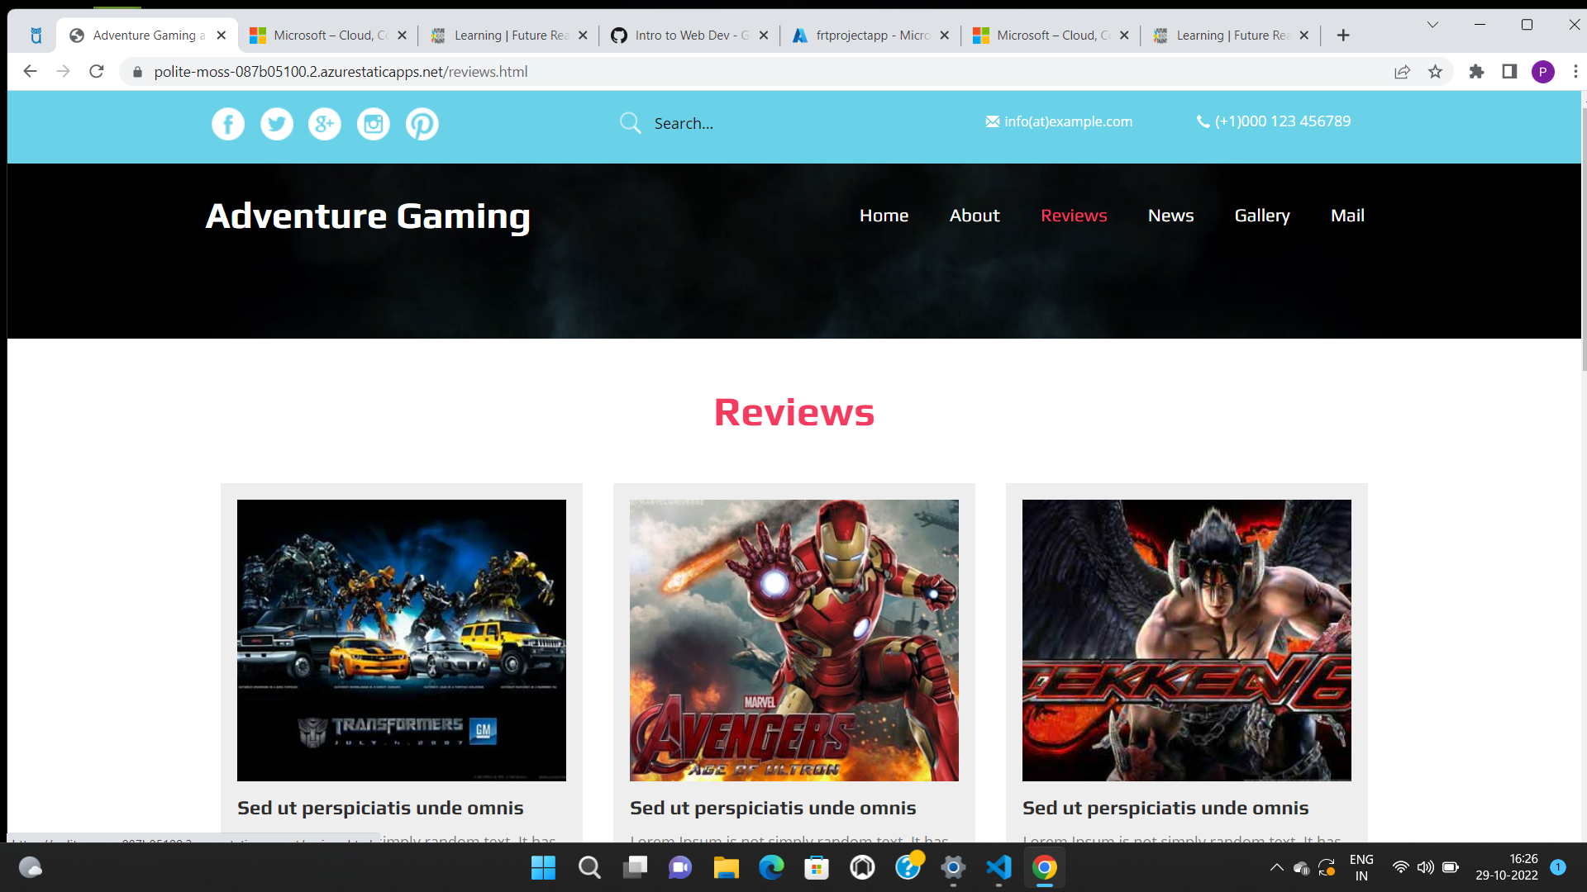Image resolution: width=1587 pixels, height=892 pixels.
Task: Launch Visual Studio Code from taskbar
Action: point(998,867)
